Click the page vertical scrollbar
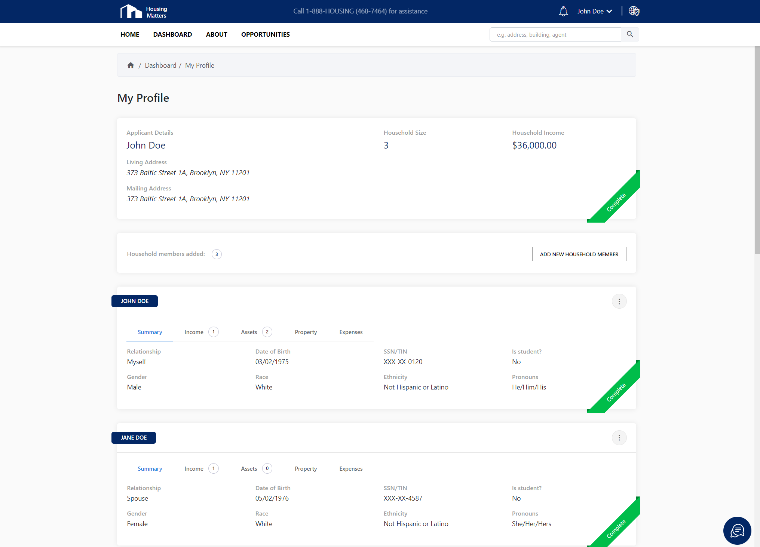The image size is (760, 547). [757, 150]
